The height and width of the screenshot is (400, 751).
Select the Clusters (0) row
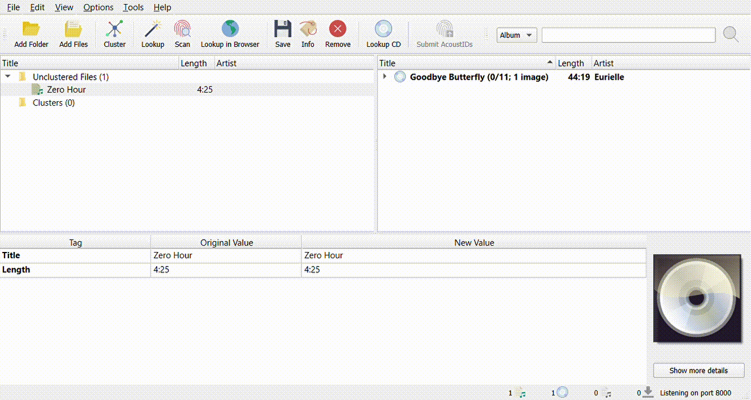pyautogui.click(x=187, y=102)
